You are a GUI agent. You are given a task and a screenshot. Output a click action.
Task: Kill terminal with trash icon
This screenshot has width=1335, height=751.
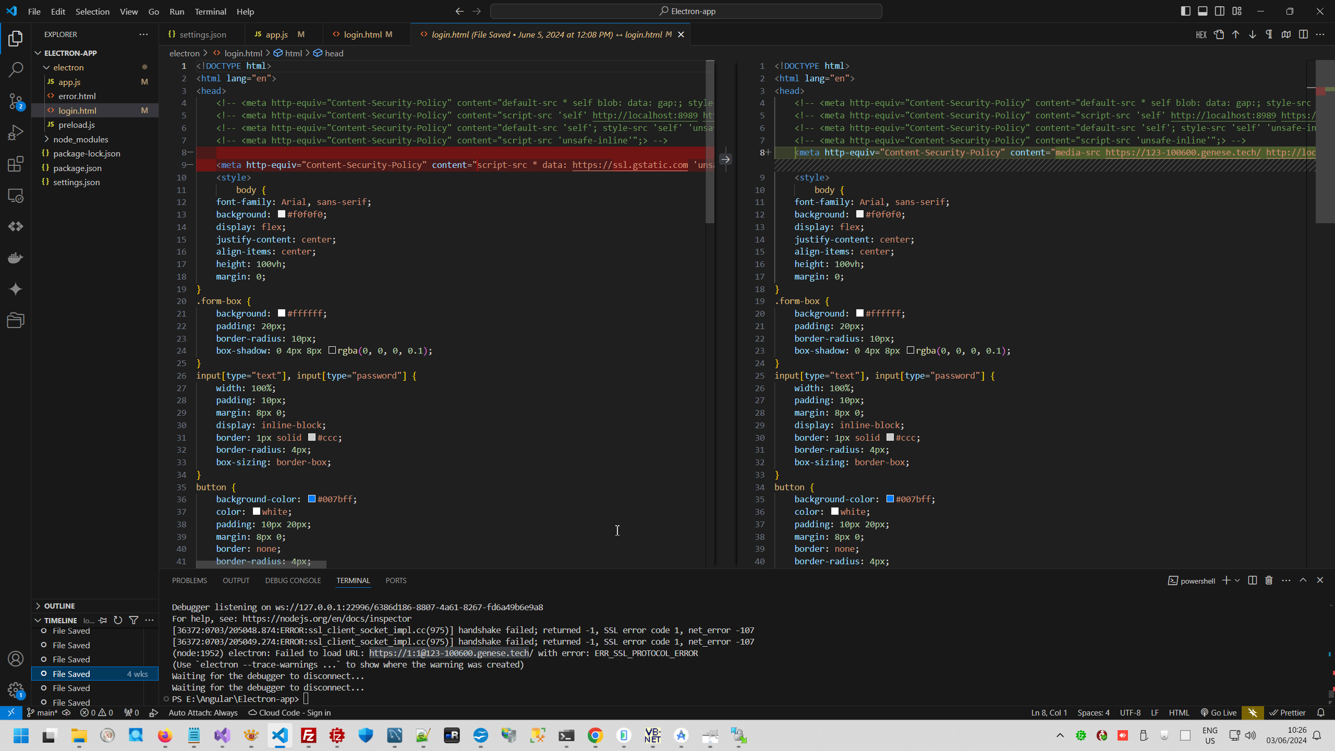coord(1269,580)
